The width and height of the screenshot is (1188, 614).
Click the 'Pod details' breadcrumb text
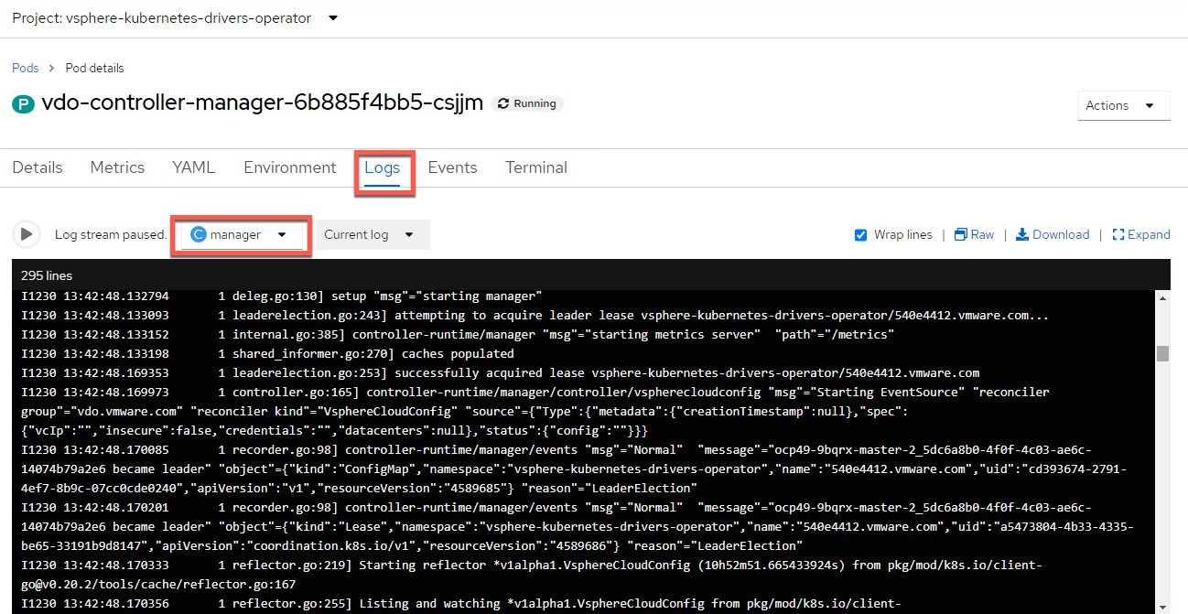click(x=94, y=68)
